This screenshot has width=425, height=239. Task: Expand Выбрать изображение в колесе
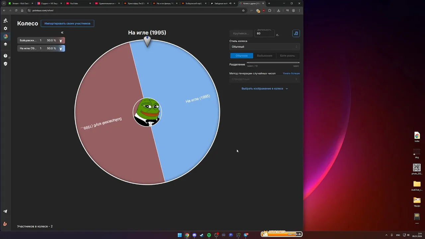[x=265, y=89]
